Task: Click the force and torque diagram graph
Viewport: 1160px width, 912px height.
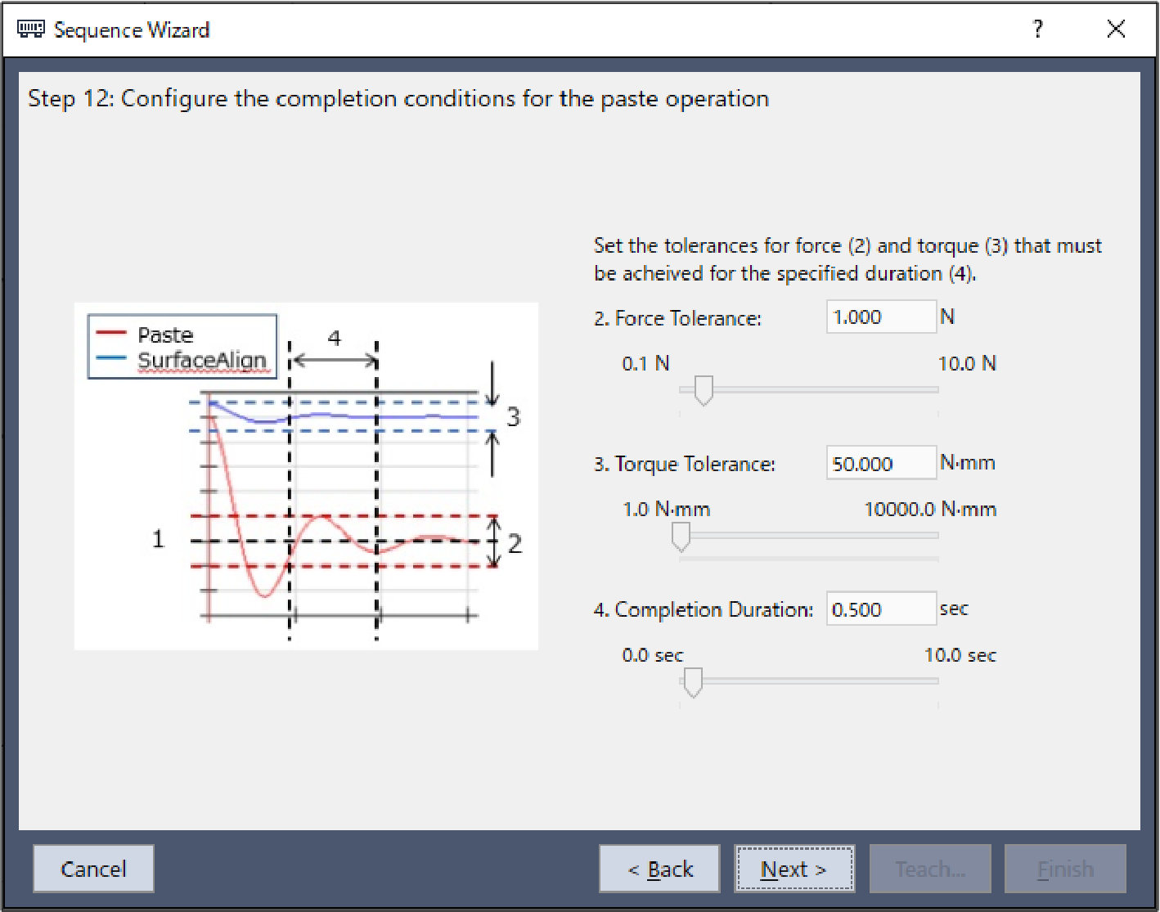Action: [344, 507]
